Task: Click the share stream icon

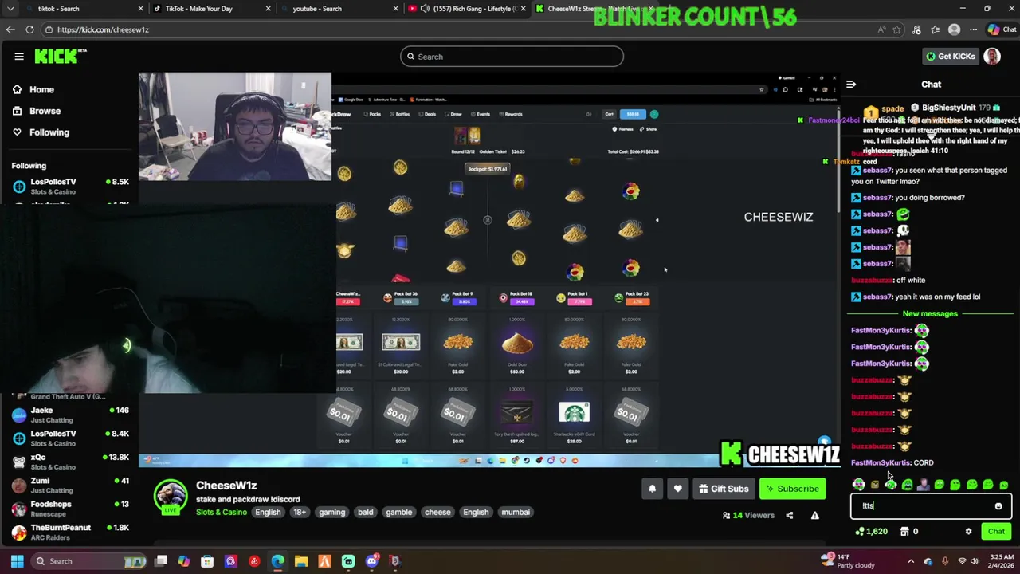Action: [789, 516]
